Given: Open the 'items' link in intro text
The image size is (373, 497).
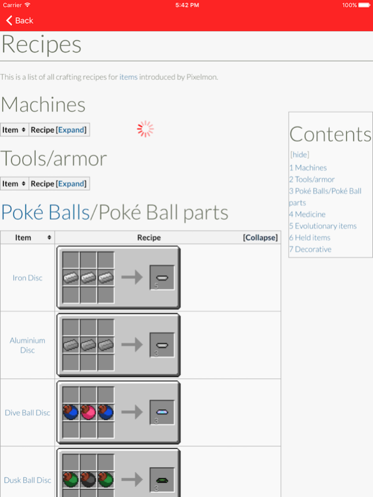Looking at the screenshot, I should pos(128,77).
